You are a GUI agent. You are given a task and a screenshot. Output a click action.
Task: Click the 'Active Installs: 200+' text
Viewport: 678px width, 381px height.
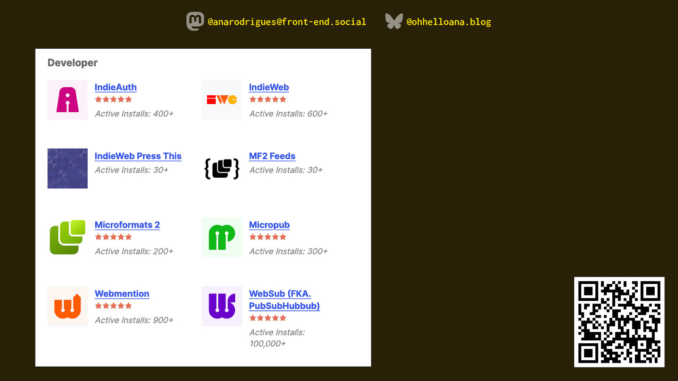[x=134, y=251]
